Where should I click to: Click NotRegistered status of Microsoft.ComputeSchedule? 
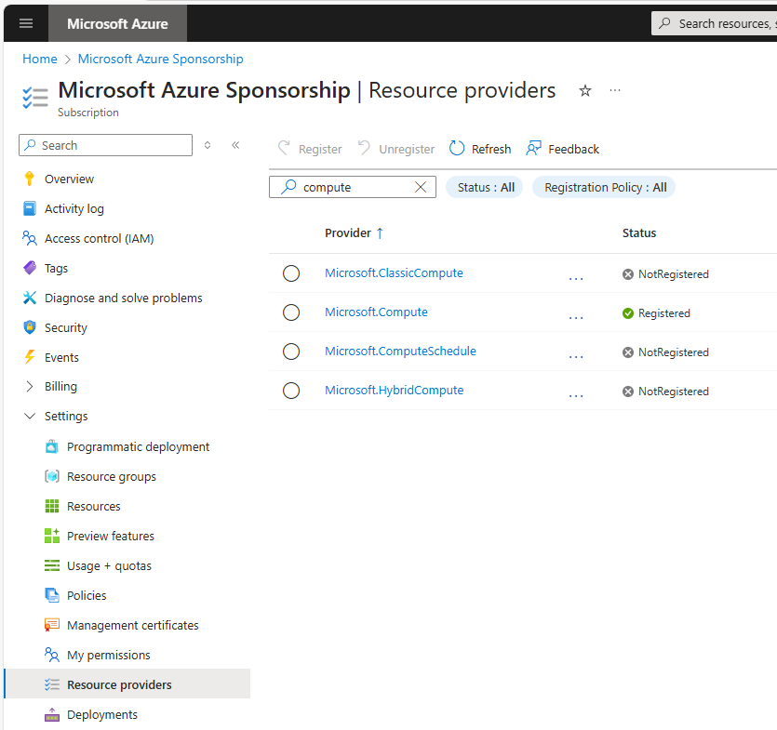point(665,352)
